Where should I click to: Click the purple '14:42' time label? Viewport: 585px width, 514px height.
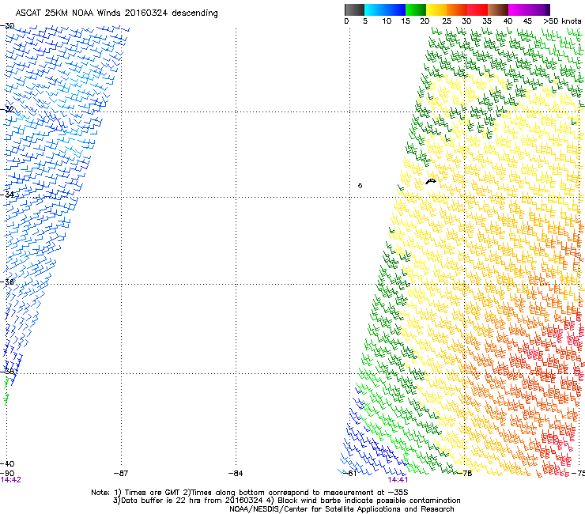(x=11, y=480)
